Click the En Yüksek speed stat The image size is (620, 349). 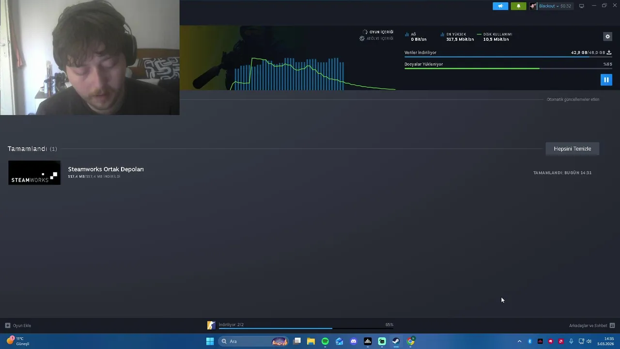457,37
